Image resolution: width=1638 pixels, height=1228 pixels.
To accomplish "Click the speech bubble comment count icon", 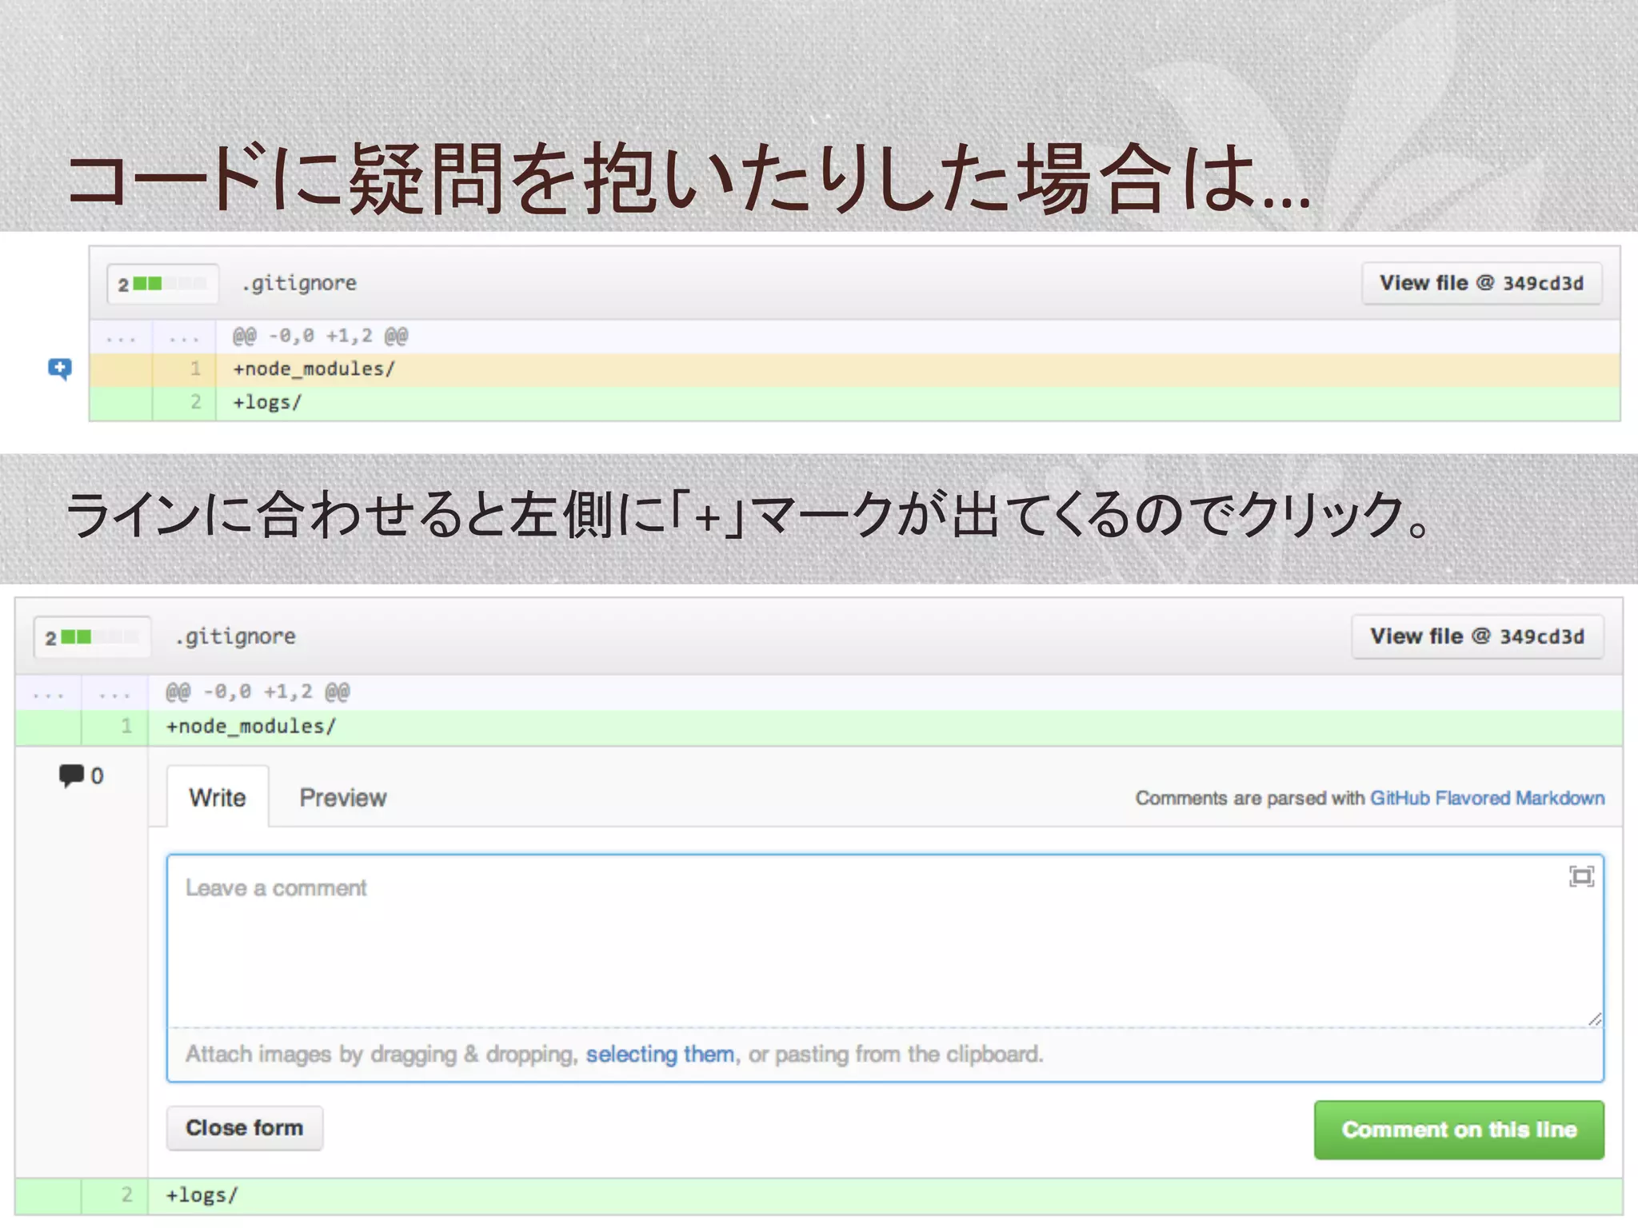I will coord(71,775).
